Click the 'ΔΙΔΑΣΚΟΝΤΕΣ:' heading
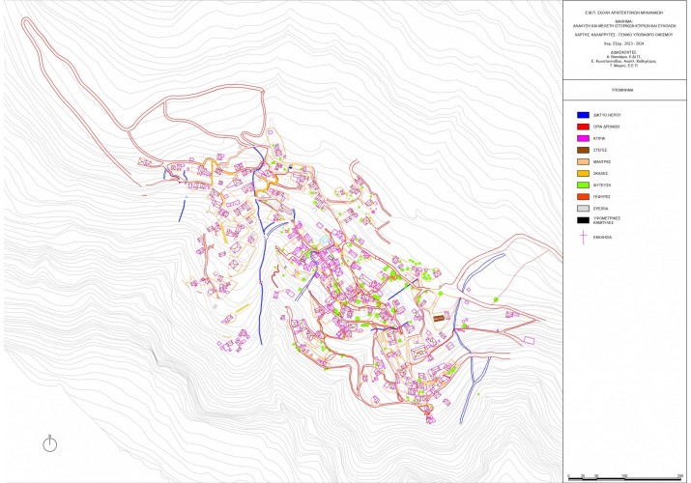Image resolution: width=691 pixels, height=483 pixels. [624, 52]
